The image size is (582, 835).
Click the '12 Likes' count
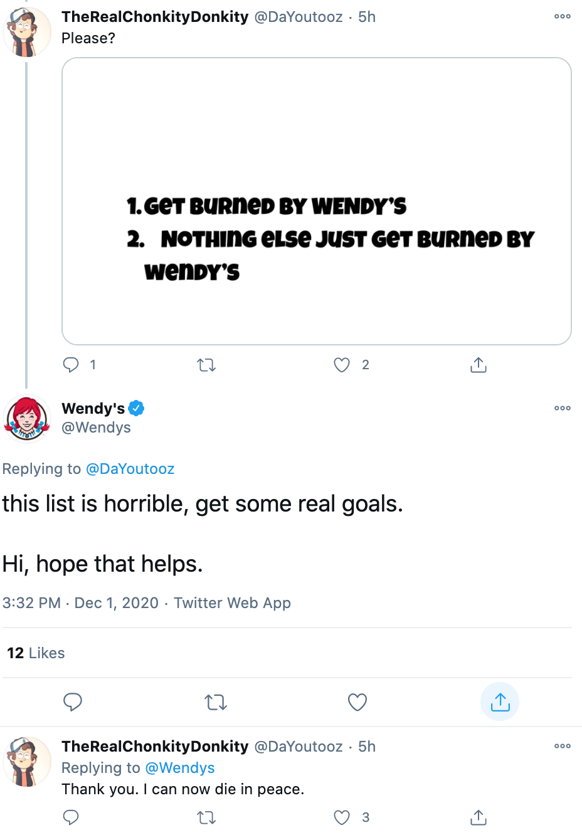pos(35,653)
